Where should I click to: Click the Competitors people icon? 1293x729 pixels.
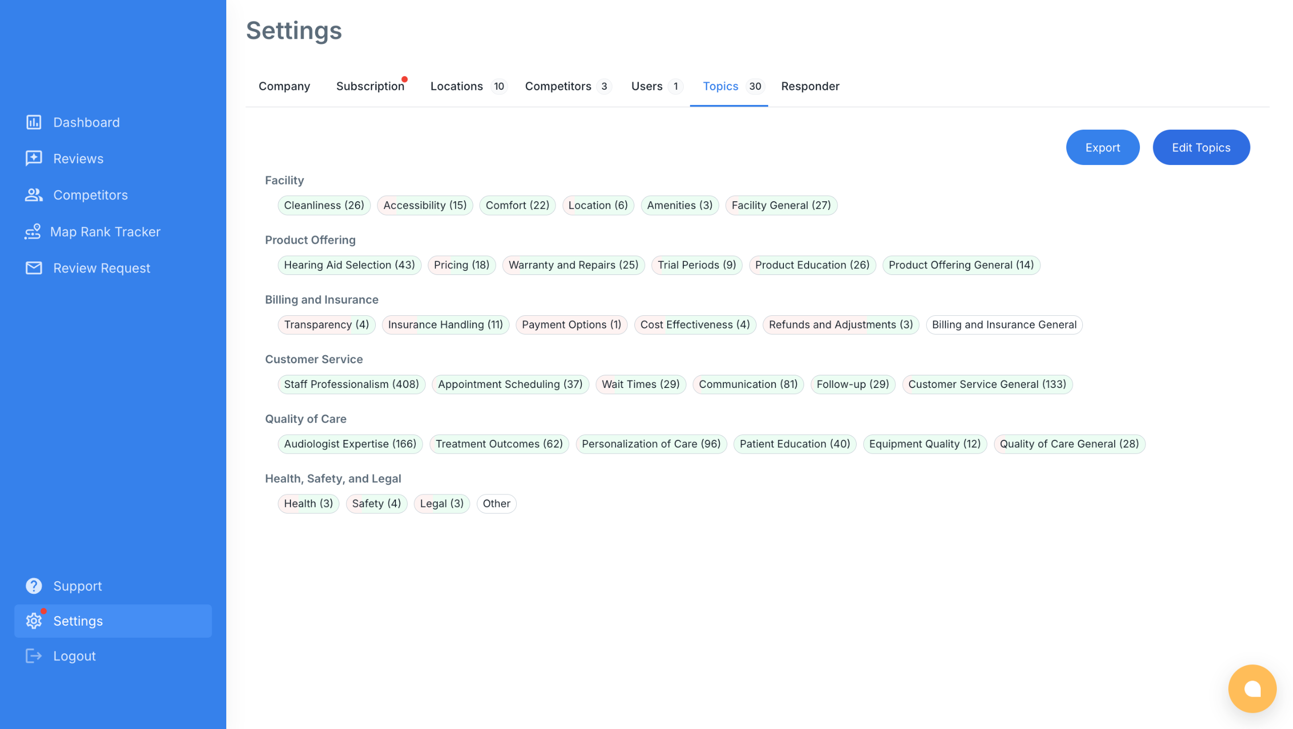pos(34,195)
